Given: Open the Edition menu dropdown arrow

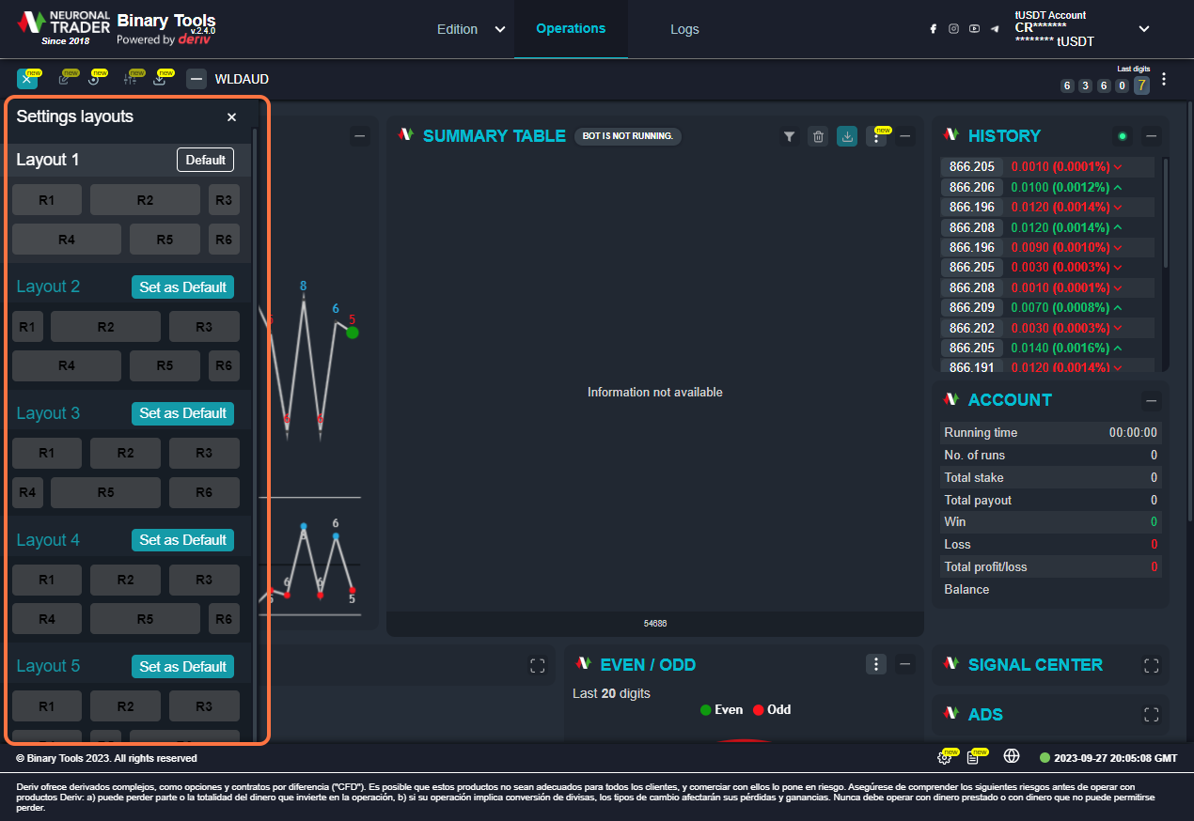Looking at the screenshot, I should point(500,29).
